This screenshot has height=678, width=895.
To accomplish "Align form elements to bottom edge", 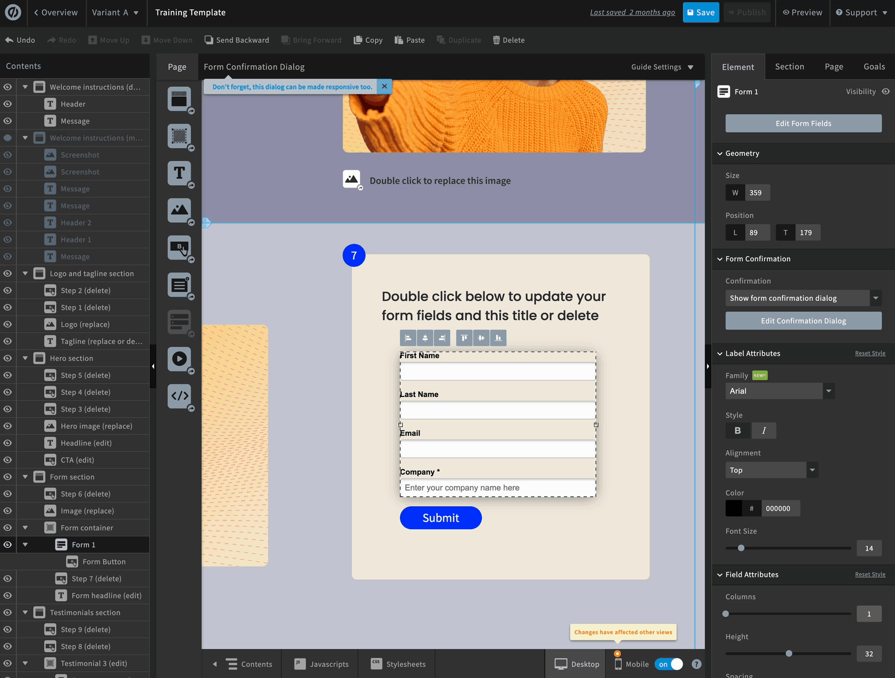I will (498, 338).
